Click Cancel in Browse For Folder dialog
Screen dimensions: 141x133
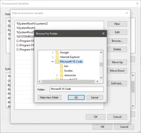pos(94,98)
